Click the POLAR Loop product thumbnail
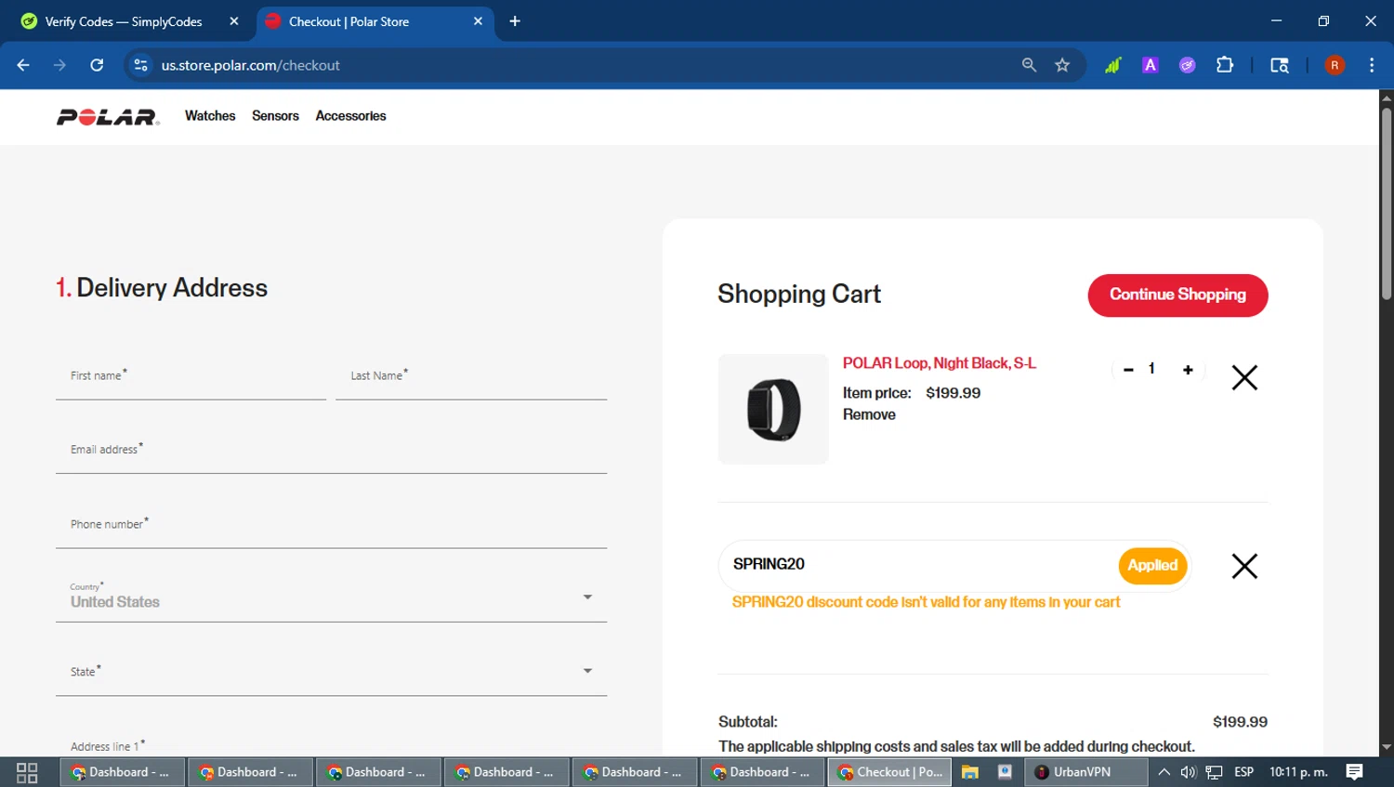Screen dimensions: 1394x787 tap(773, 409)
